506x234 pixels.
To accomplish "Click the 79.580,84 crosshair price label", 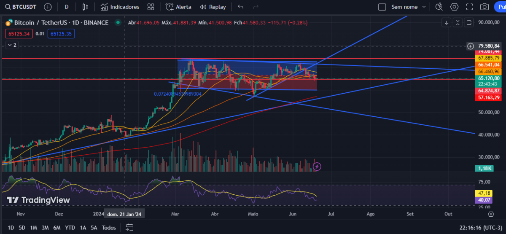I will [x=489, y=46].
